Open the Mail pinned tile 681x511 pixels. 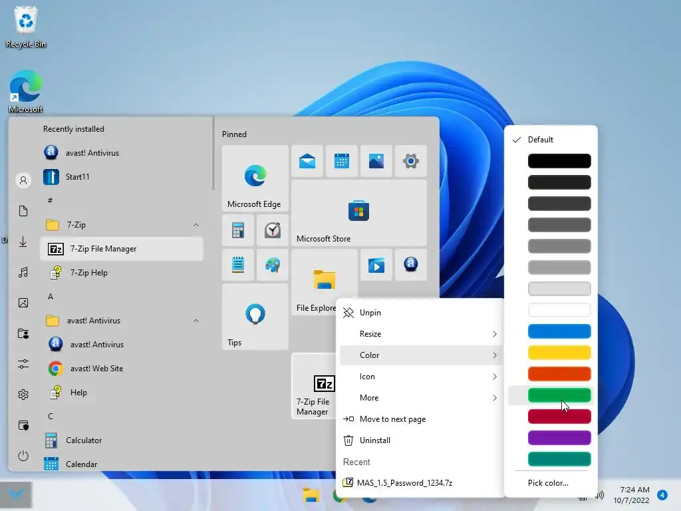point(307,161)
